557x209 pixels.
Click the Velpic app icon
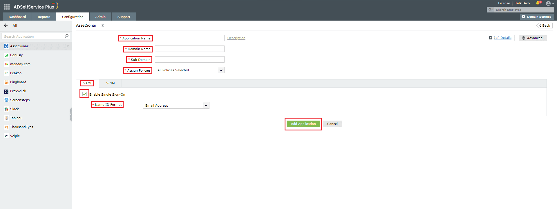(x=6, y=136)
